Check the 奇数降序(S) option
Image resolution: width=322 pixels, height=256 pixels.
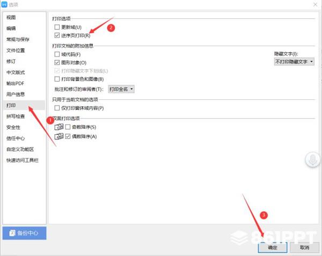(x=68, y=127)
